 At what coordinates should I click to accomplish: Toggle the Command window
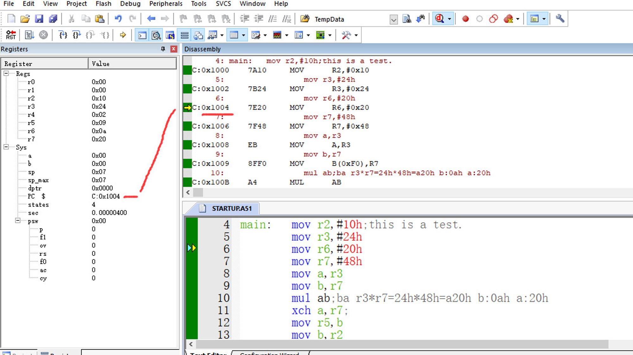142,35
